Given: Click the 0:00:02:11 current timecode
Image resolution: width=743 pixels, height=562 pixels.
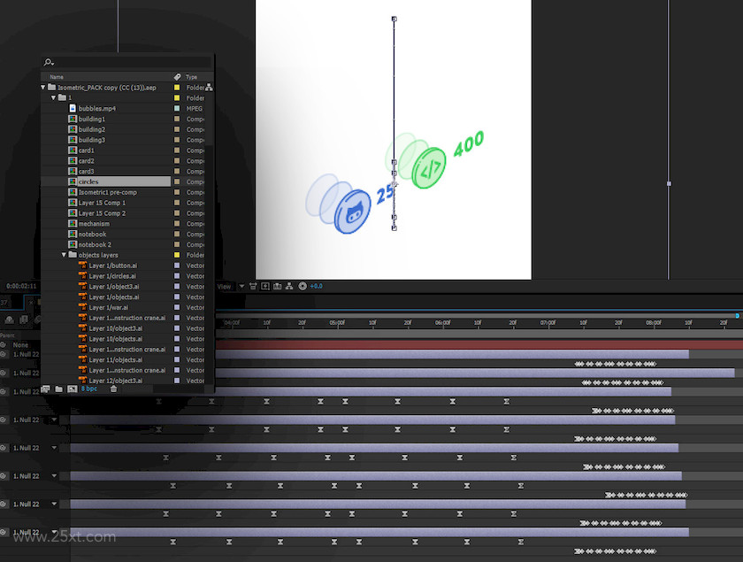Looking at the screenshot, I should [21, 286].
